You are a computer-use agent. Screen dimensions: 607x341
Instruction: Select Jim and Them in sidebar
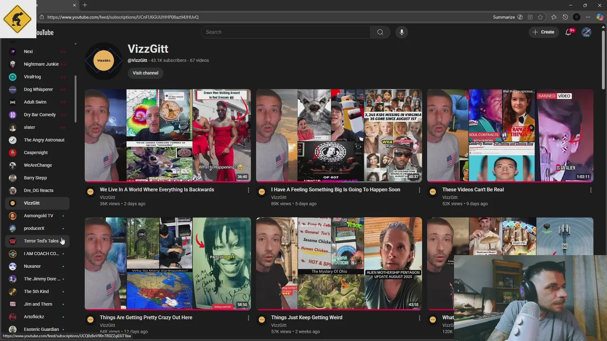pyautogui.click(x=37, y=304)
